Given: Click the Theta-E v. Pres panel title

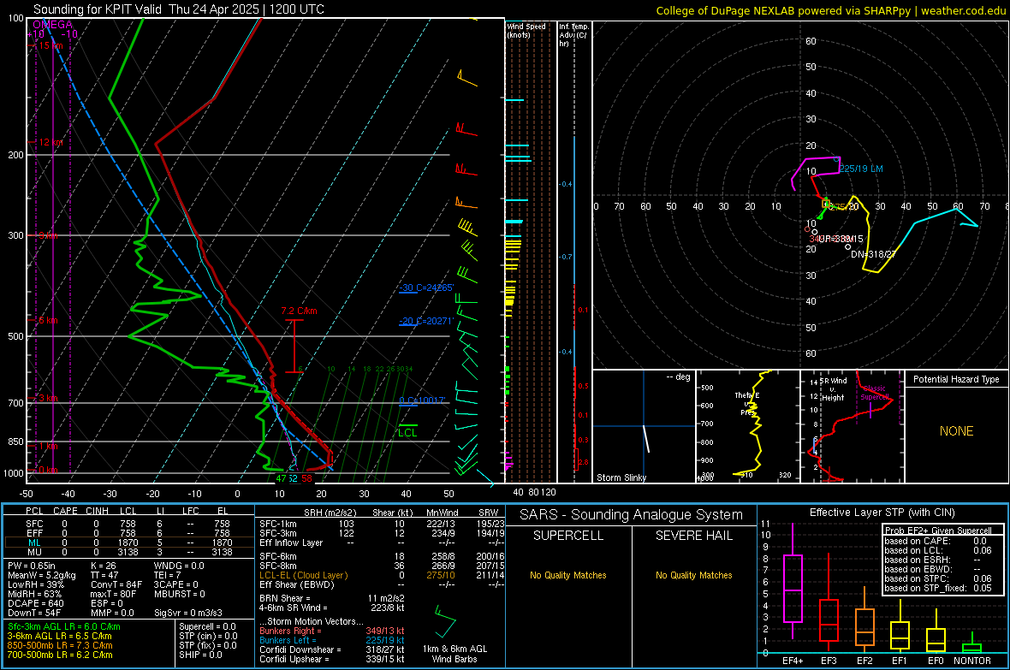Looking at the screenshot, I should 746,403.
